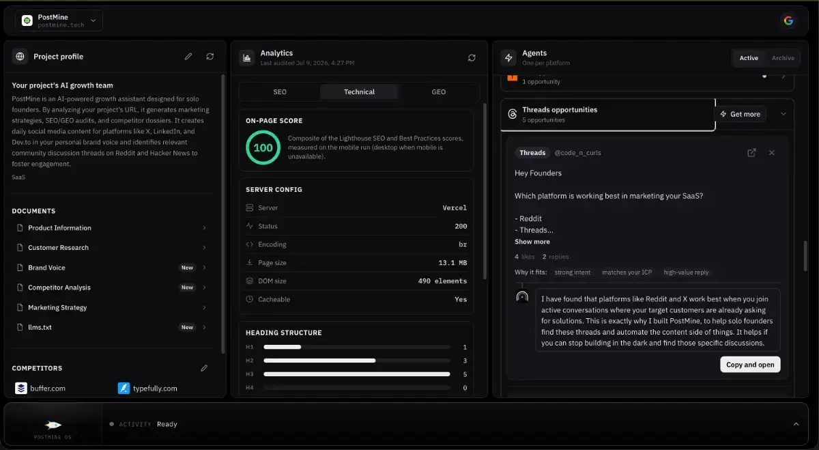Click the Google account avatar

click(788, 20)
